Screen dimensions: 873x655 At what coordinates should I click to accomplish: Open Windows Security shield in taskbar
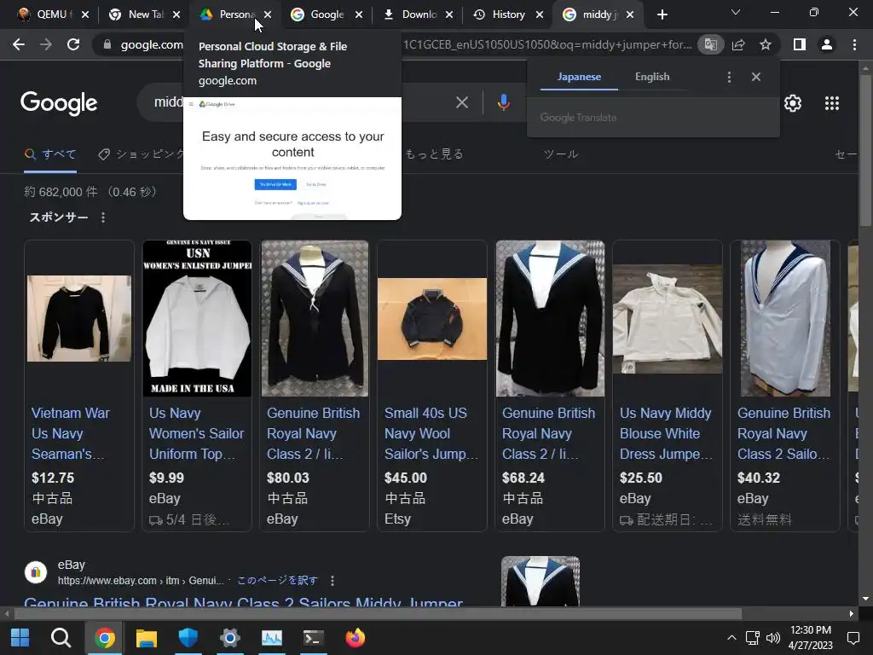(x=188, y=638)
